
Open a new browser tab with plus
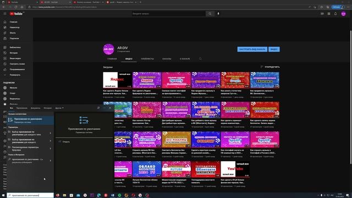141,2
